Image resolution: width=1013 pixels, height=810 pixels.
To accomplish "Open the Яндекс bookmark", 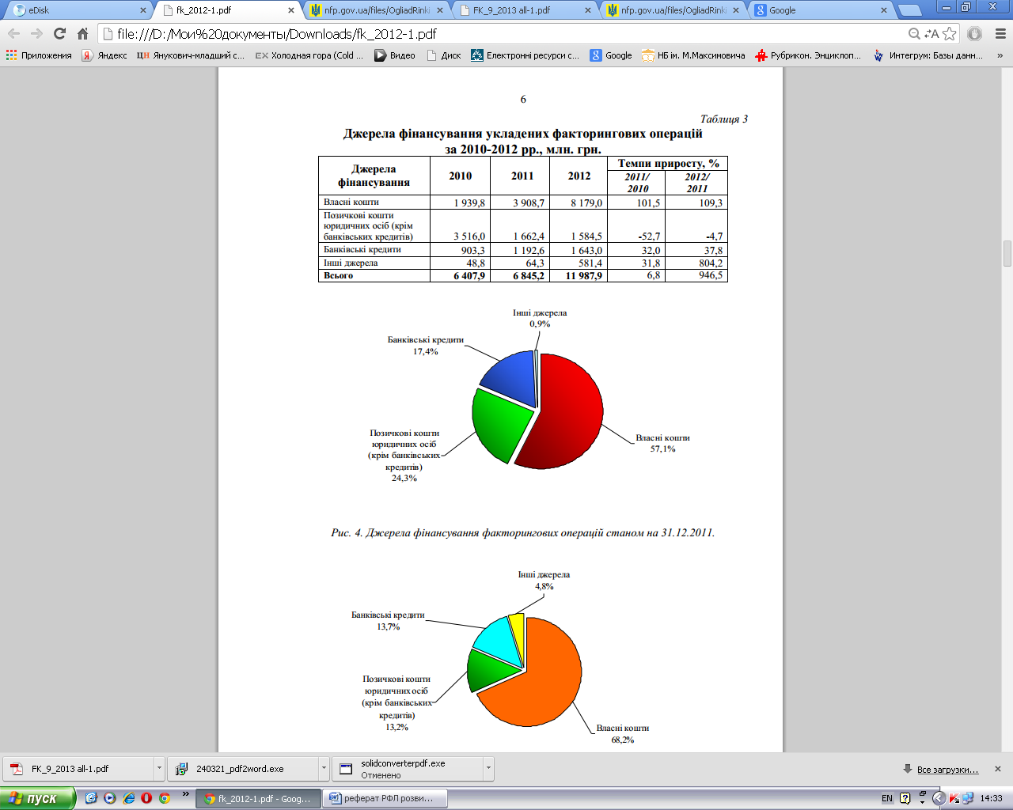I will coord(104,55).
